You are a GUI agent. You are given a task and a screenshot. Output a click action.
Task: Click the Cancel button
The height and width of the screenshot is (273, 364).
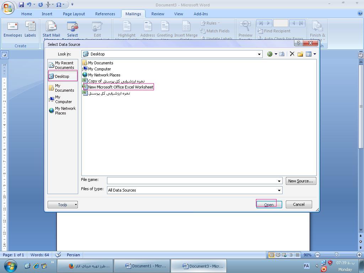pos(299,204)
